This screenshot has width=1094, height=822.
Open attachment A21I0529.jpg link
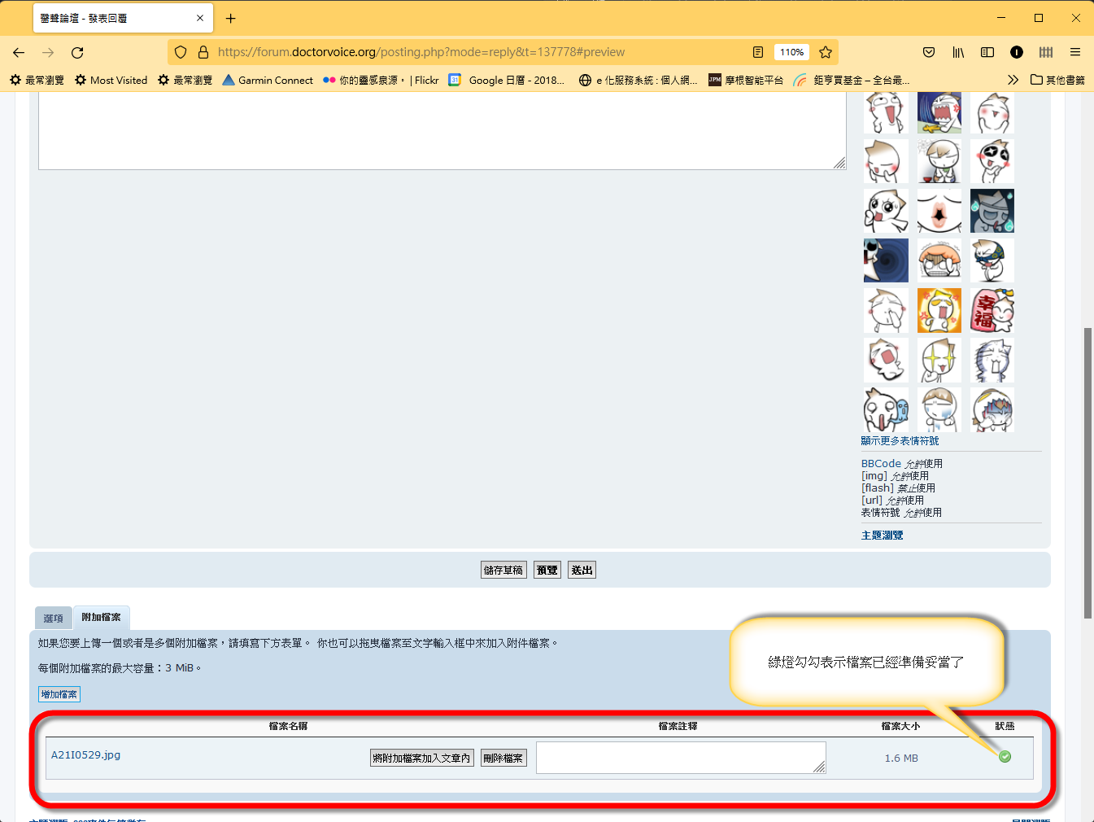[85, 754]
